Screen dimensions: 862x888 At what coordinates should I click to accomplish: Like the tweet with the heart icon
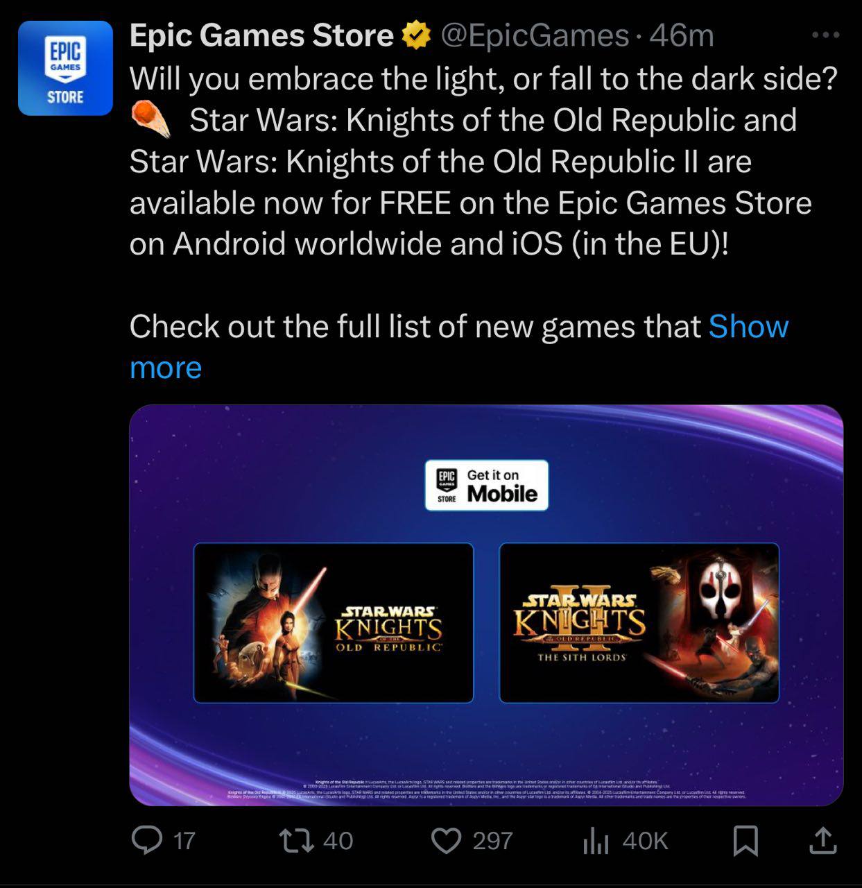(x=446, y=841)
